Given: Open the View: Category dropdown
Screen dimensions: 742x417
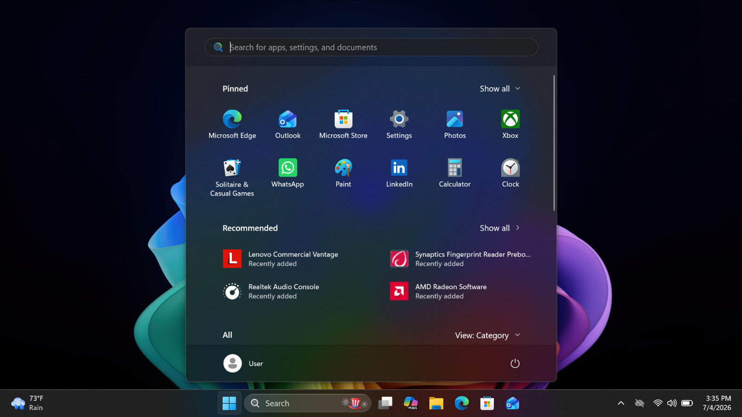Looking at the screenshot, I should click(487, 335).
